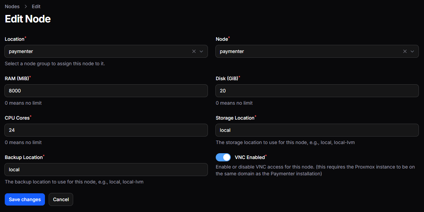424x212 pixels.
Task: Click the Edit breadcrumb item
Action: click(36, 6)
